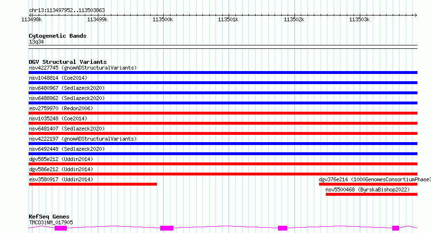Screen dimensions: 431x233
Task: Open the dgv586e212 (Uddin2014) label
Action: [61, 169]
